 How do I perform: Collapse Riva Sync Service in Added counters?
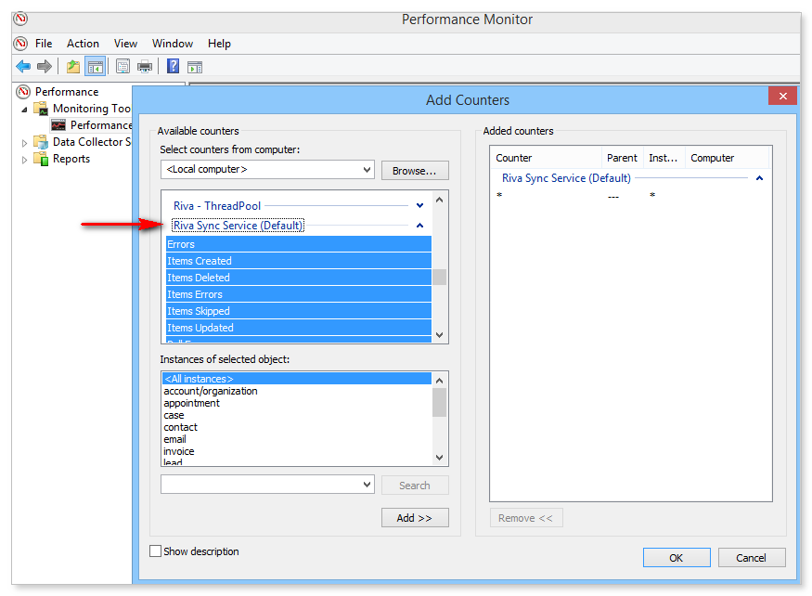(759, 178)
